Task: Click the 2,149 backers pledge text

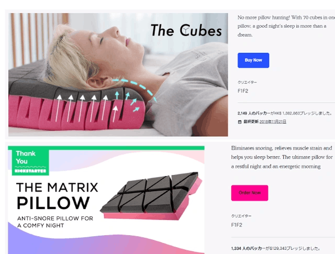Action: tap(285, 113)
